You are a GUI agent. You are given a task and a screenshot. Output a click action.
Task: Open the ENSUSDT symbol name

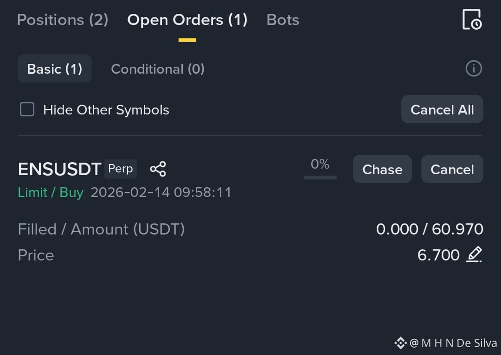point(60,169)
